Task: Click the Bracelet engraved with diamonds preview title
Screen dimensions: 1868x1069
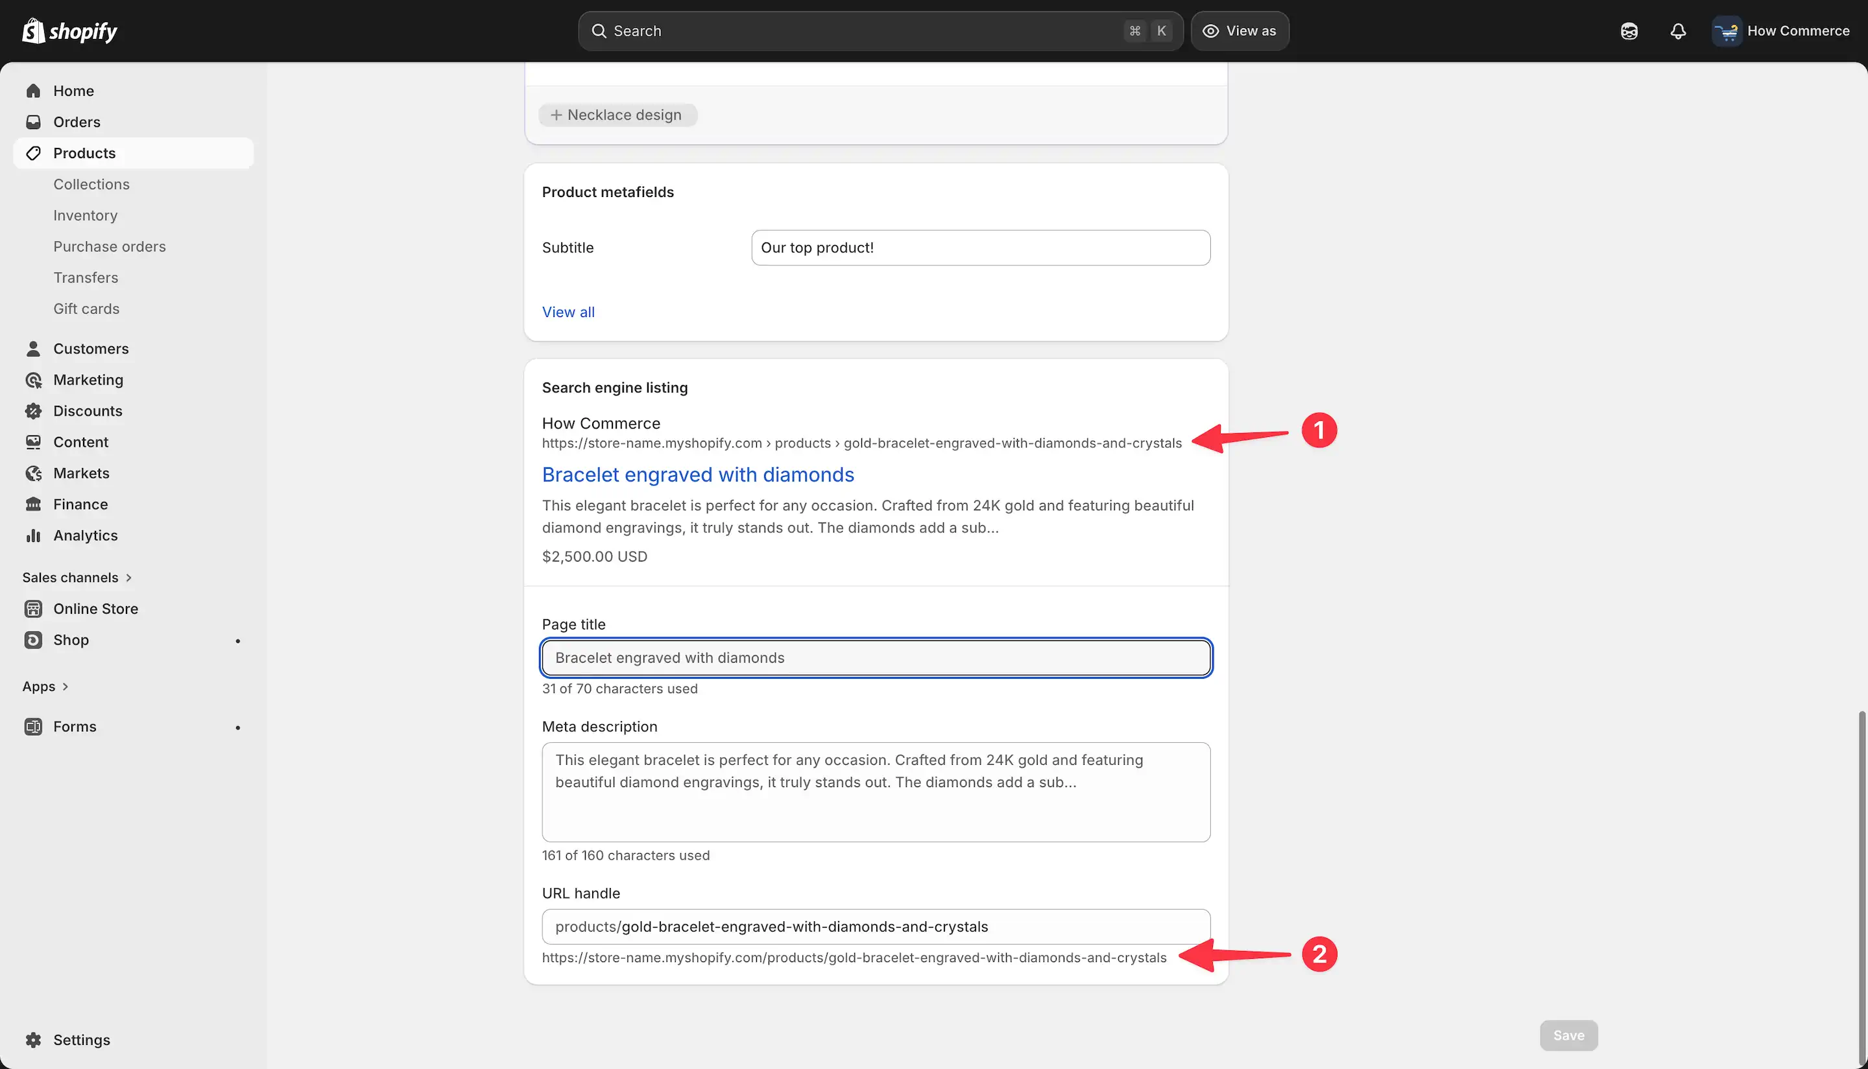Action: [x=698, y=475]
